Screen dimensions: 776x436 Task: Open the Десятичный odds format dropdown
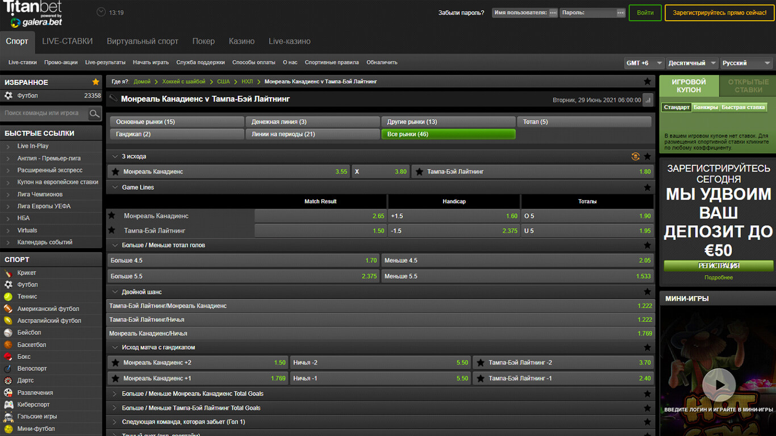pyautogui.click(x=692, y=63)
